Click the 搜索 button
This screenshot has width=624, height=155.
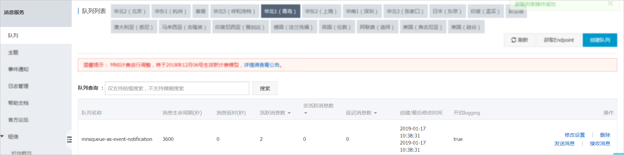tap(265, 88)
